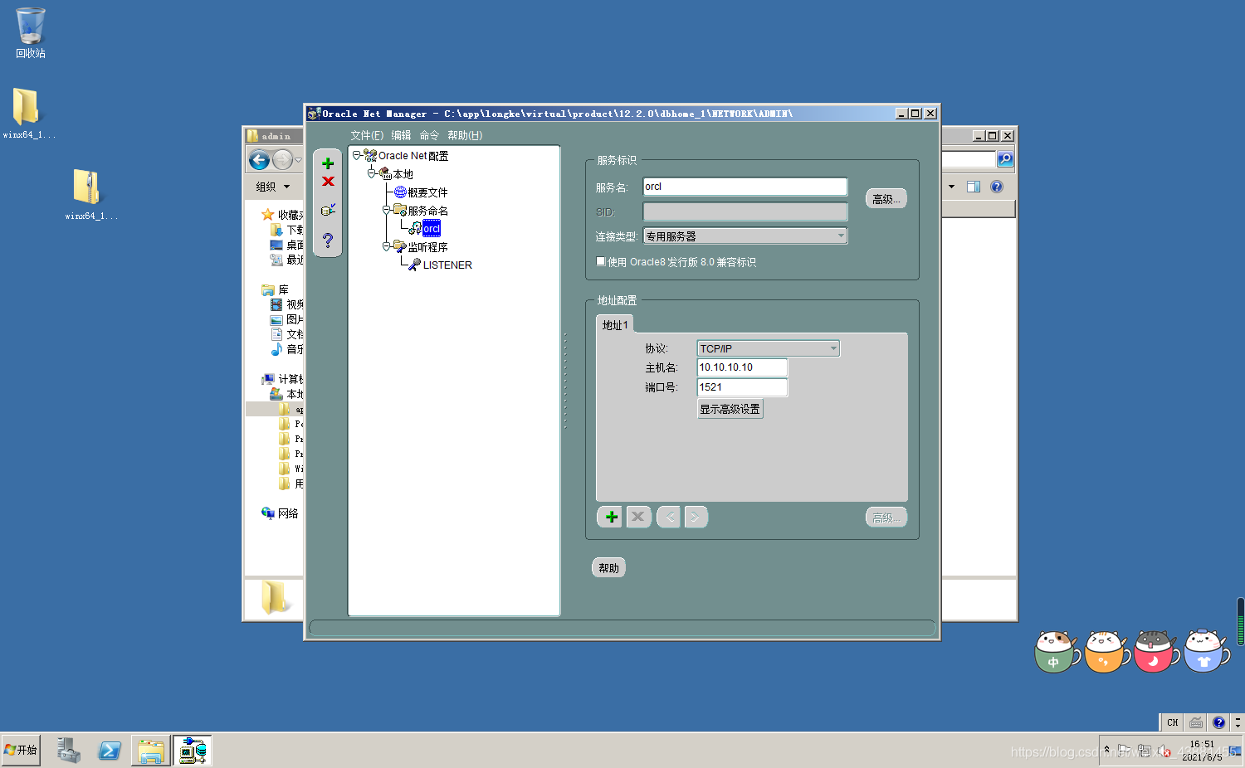Click the gray X remove address button
Image resolution: width=1245 pixels, height=768 pixels.
click(638, 517)
